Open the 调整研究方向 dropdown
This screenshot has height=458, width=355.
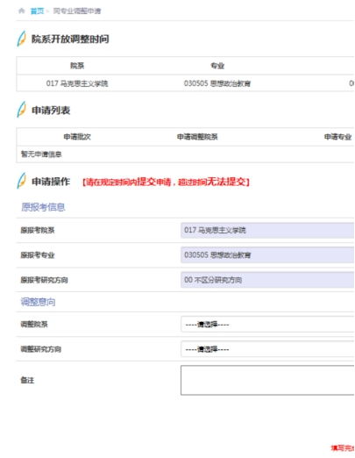tap(267, 348)
